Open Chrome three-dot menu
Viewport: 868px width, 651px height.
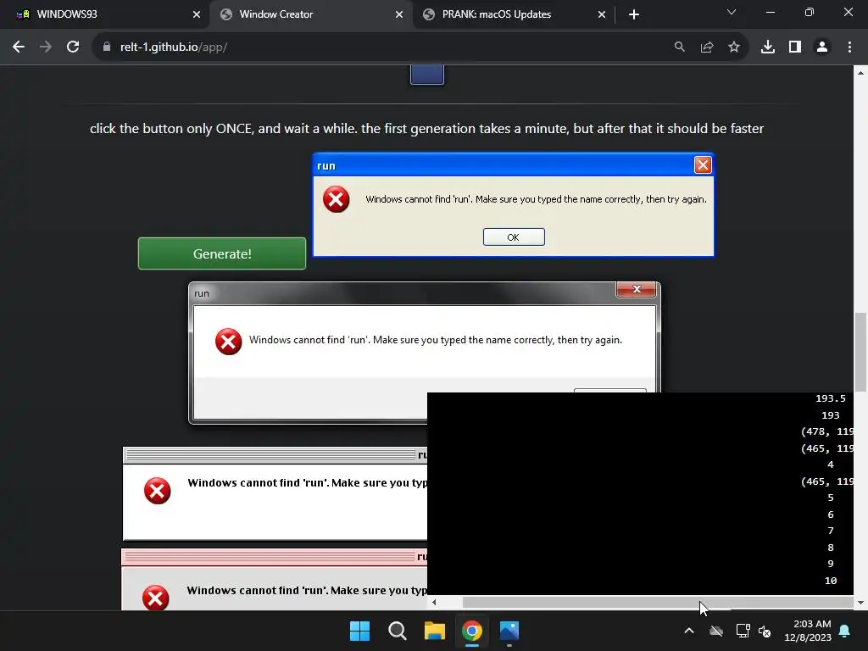(x=849, y=47)
